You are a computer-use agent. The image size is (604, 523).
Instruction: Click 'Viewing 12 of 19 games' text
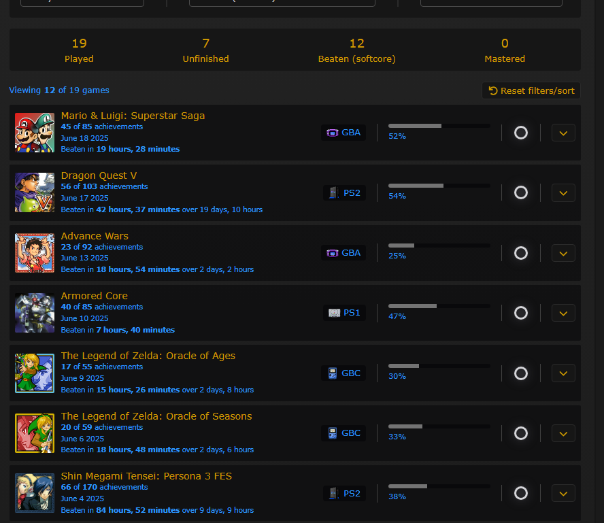point(59,90)
